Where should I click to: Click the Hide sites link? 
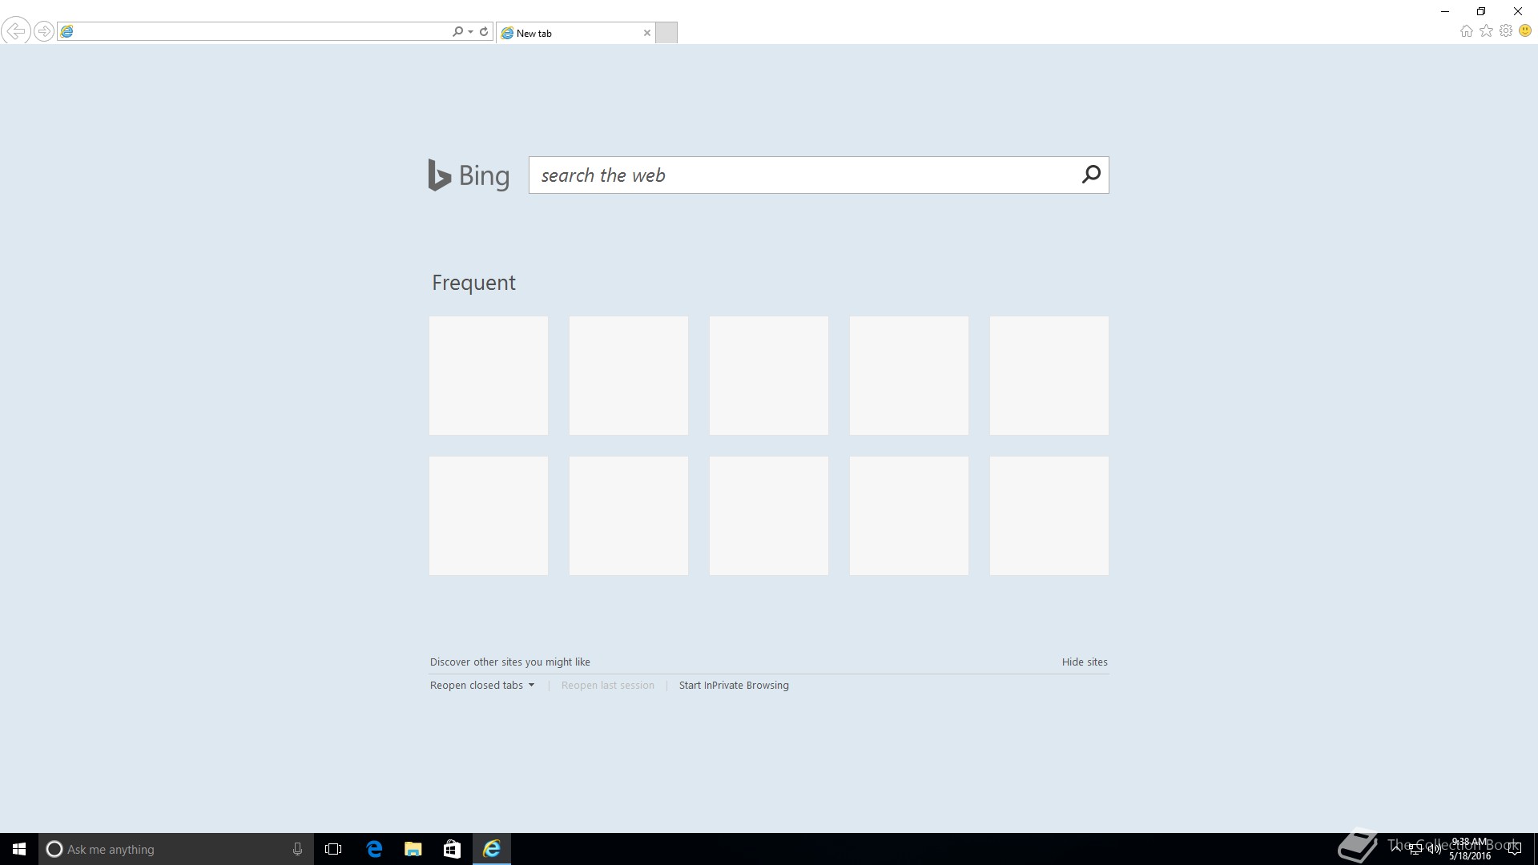(x=1085, y=662)
